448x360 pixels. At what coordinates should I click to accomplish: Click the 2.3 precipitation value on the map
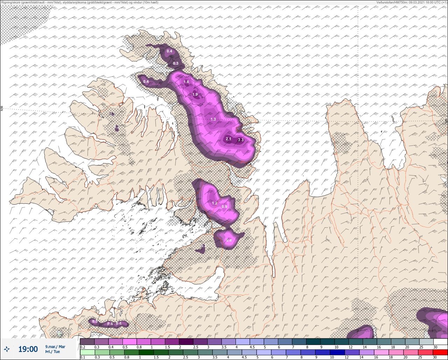[240, 140]
